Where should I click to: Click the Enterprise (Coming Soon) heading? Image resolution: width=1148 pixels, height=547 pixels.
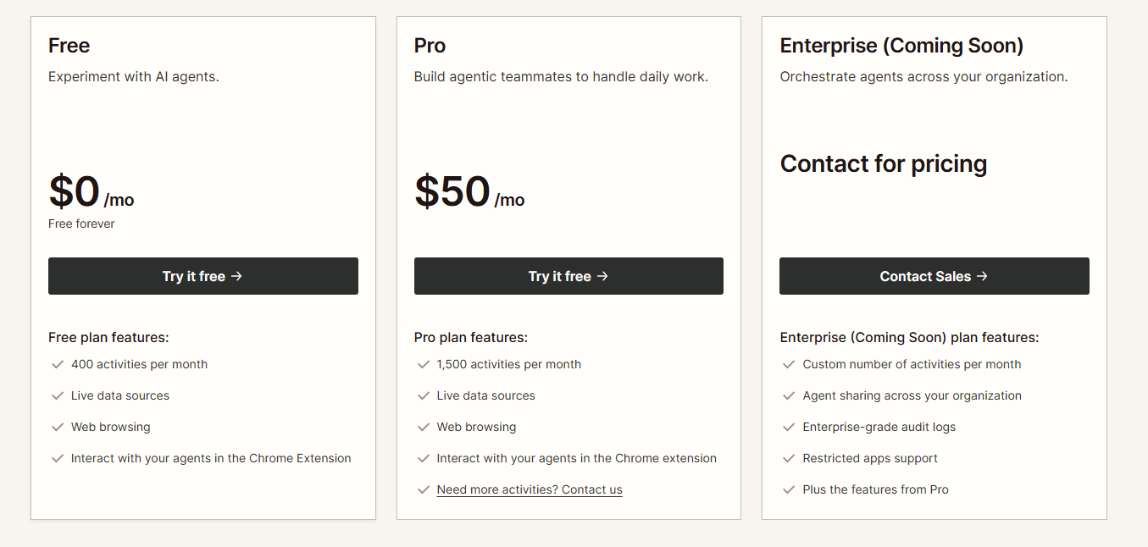901,45
